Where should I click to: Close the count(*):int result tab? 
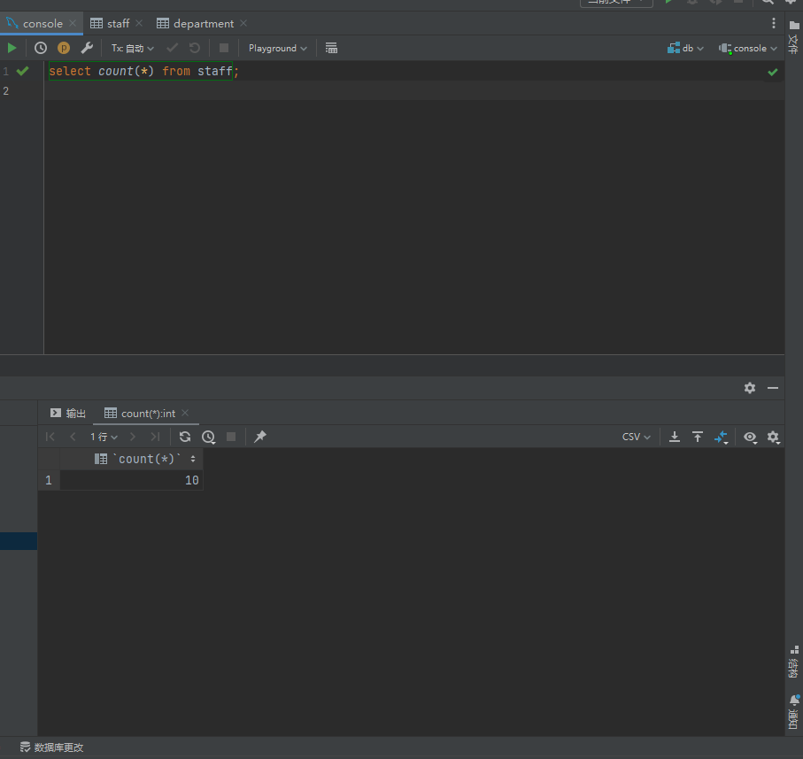pos(185,413)
